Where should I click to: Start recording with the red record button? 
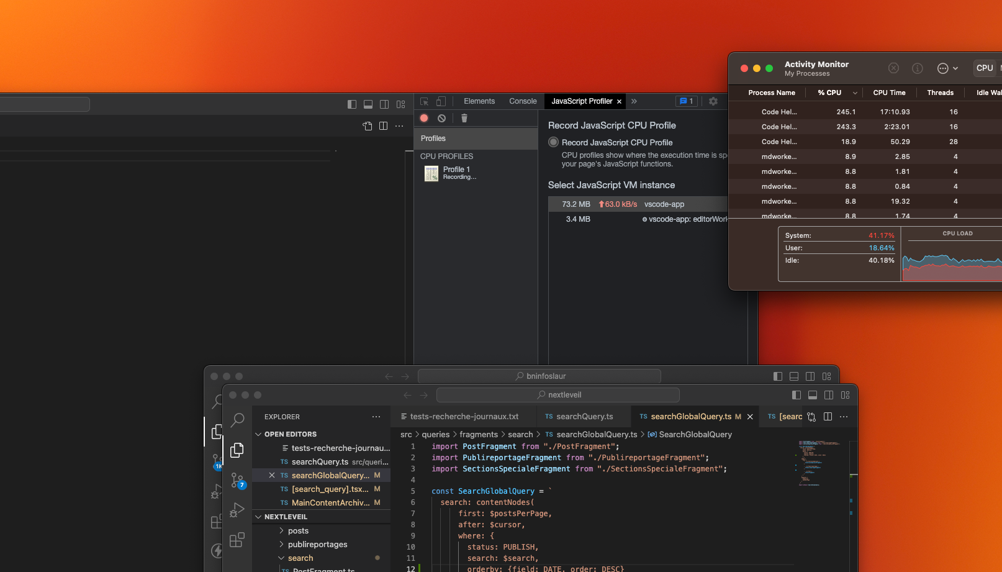(424, 118)
